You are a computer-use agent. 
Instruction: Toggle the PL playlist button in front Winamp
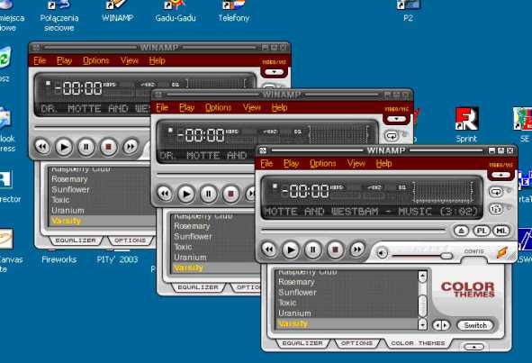click(481, 231)
